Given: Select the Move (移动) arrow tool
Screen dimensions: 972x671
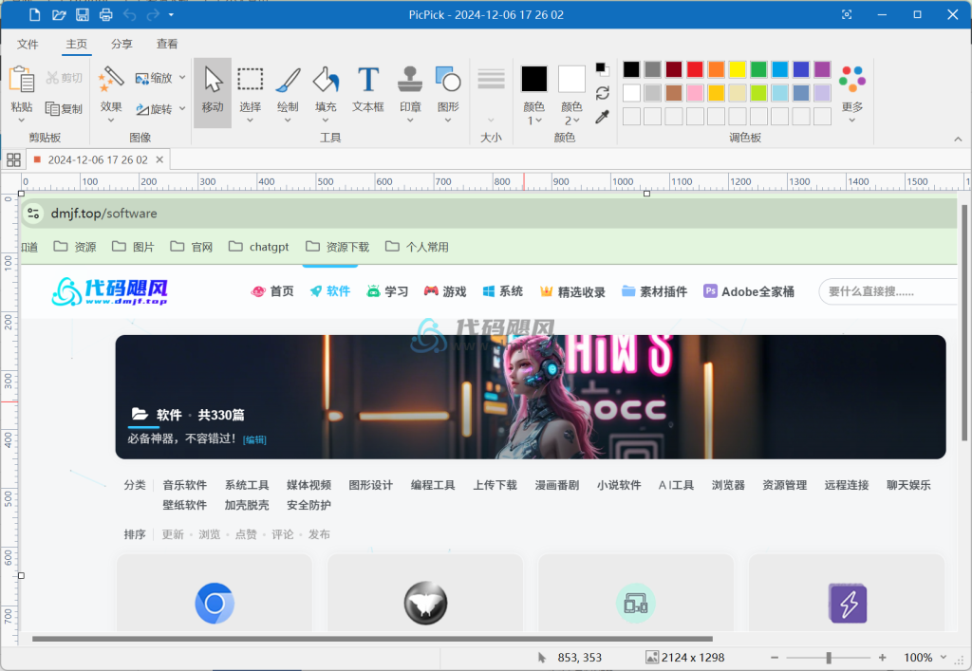Looking at the screenshot, I should pyautogui.click(x=213, y=92).
